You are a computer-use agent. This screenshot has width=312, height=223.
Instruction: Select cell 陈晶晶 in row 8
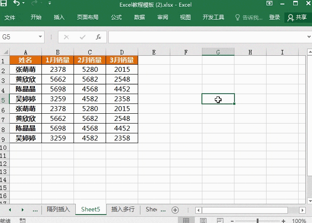(26, 128)
